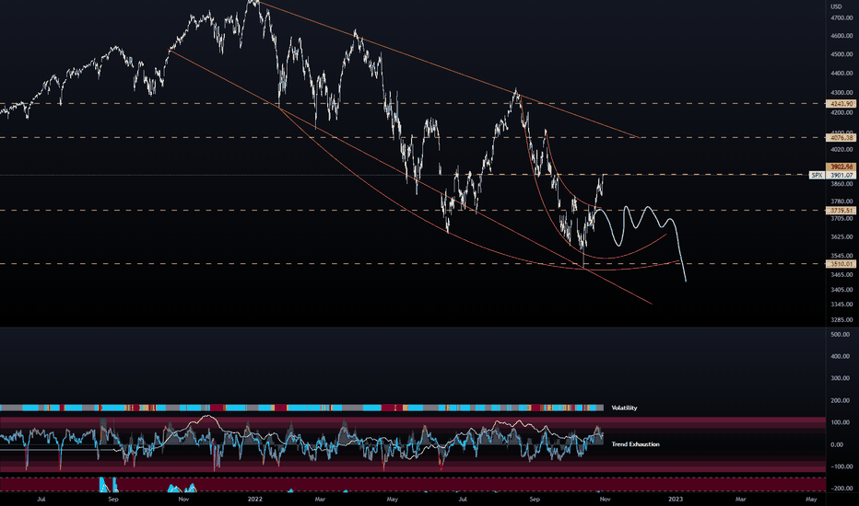The width and height of the screenshot is (859, 506).
Task: Click the May label at time axis end
Action: tap(811, 499)
